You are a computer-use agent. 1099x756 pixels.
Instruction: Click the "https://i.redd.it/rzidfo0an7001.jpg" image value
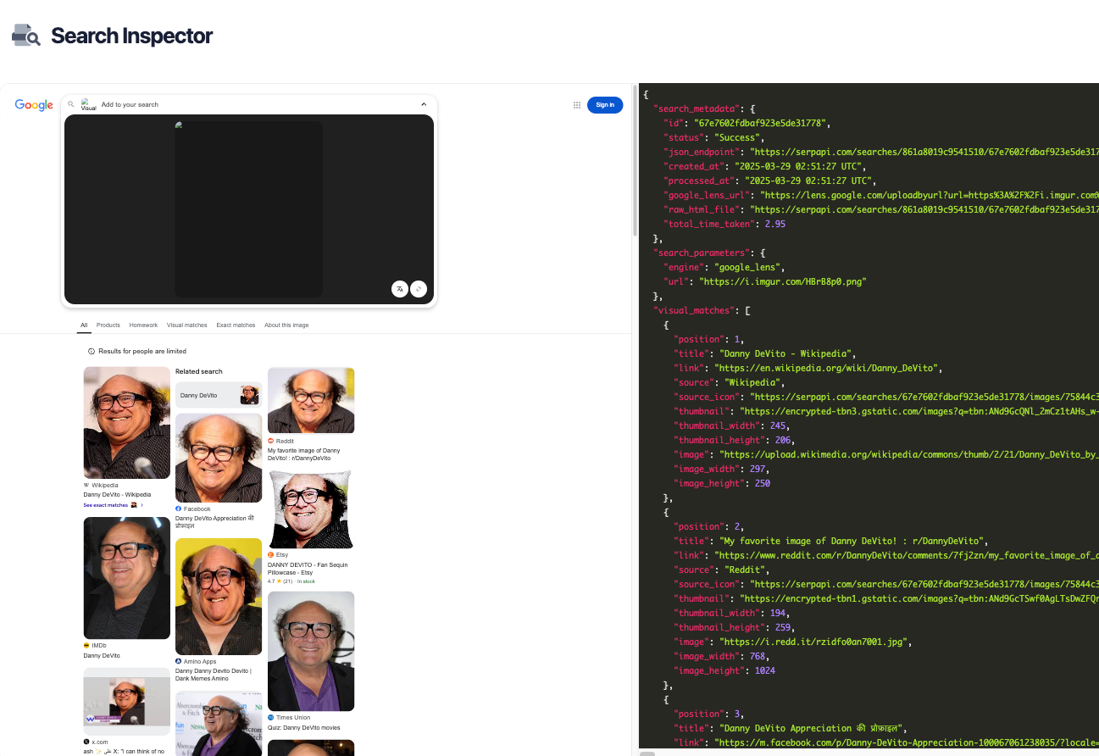coord(813,642)
